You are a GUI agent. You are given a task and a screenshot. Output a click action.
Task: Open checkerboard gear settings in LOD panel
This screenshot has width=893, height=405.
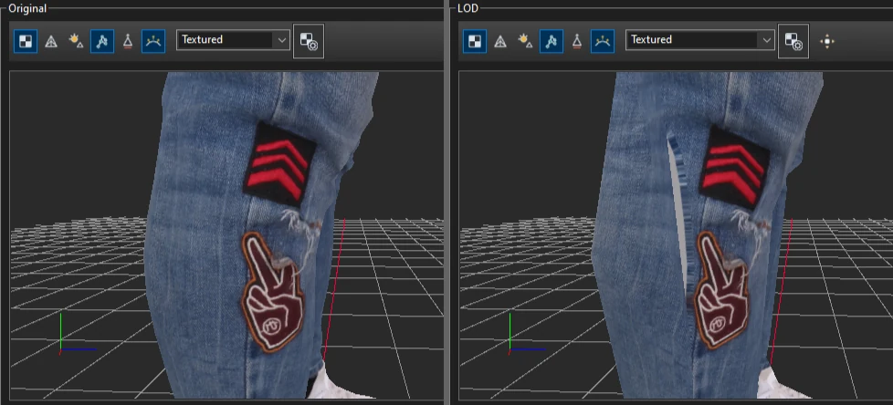(x=793, y=41)
